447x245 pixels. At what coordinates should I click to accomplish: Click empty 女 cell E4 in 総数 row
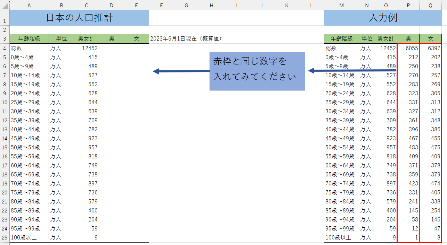[136, 48]
